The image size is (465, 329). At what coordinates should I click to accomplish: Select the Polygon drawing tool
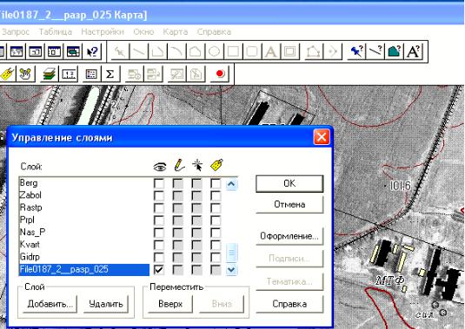coord(196,52)
